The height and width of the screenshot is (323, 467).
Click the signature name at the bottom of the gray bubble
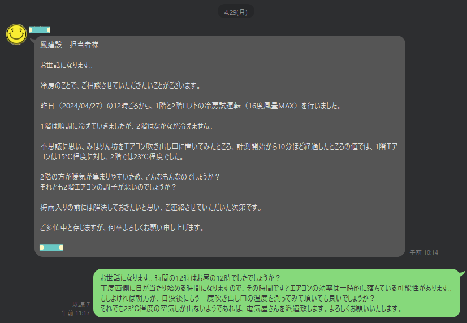(51, 247)
